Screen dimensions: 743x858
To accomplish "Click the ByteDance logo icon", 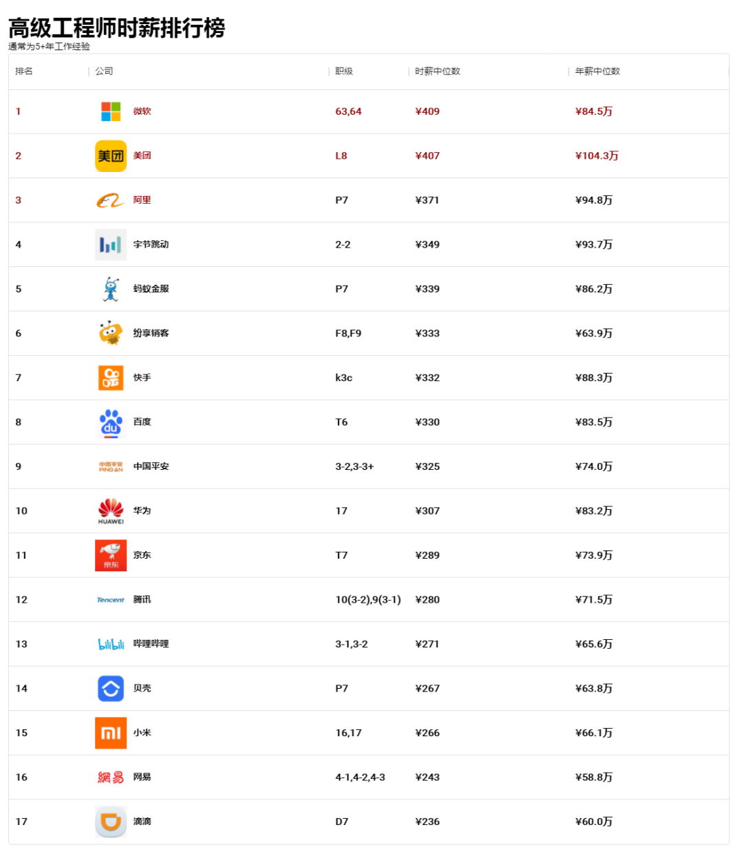I will tap(111, 245).
